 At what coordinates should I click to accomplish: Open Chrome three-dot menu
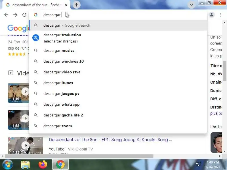click(221, 15)
